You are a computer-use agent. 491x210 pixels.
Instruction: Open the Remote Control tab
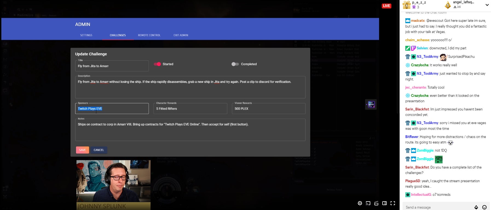149,35
